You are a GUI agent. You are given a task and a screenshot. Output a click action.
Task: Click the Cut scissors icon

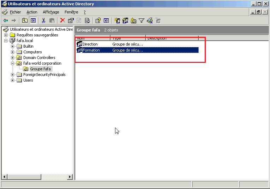[x=43, y=21]
